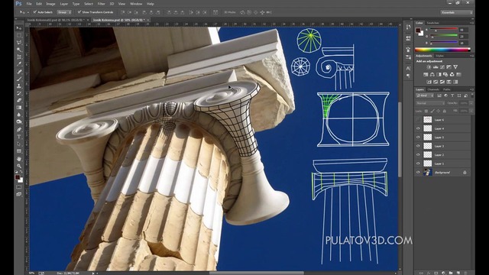This screenshot has height=275, width=489.
Task: Open the Opacity value dropdown arrow
Action: point(471,103)
